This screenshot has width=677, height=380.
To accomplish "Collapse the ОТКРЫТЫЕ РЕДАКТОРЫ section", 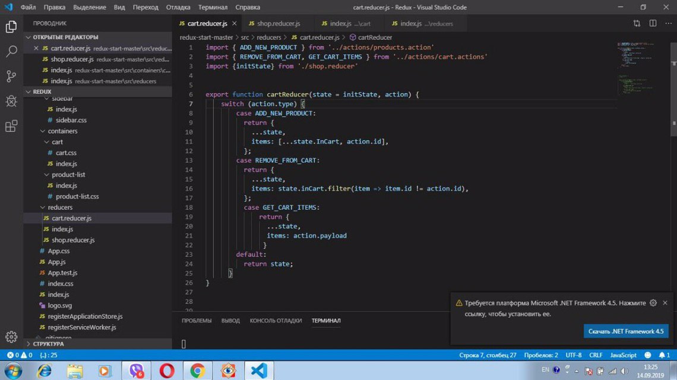I will [x=65, y=37].
